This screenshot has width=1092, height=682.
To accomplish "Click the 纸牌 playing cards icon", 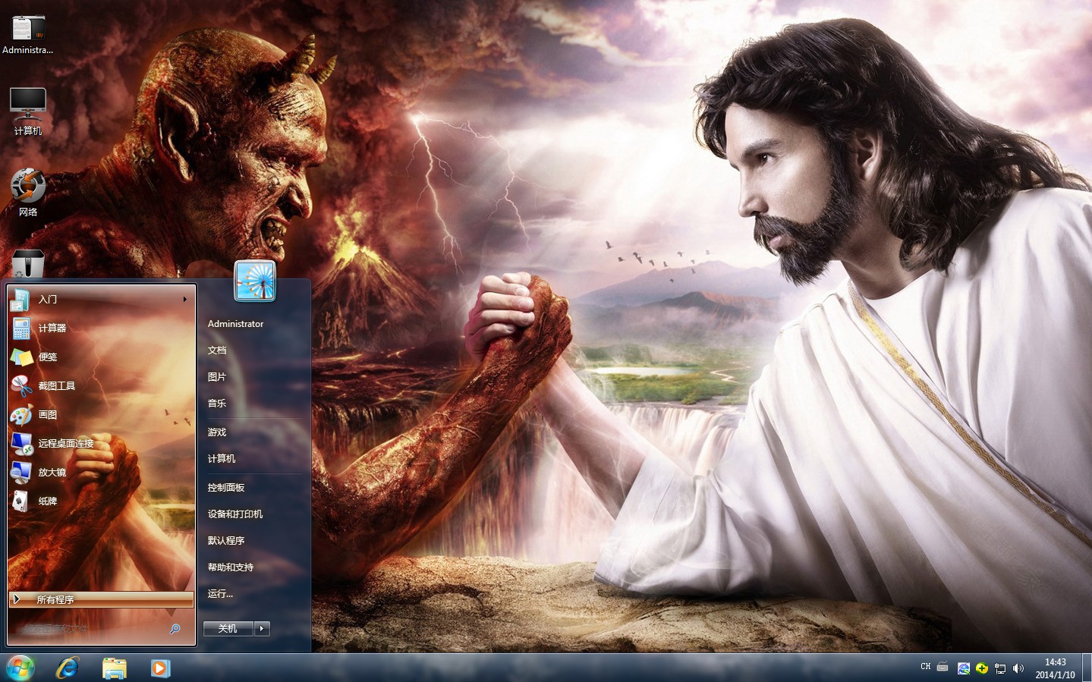I will [x=20, y=501].
